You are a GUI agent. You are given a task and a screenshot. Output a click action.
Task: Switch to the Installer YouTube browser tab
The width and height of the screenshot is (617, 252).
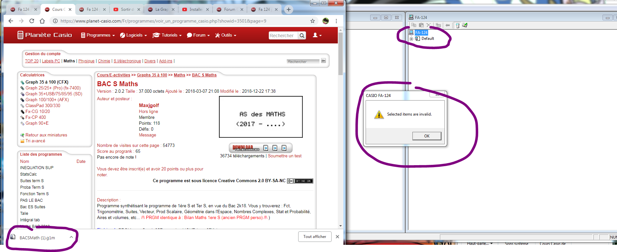point(195,9)
